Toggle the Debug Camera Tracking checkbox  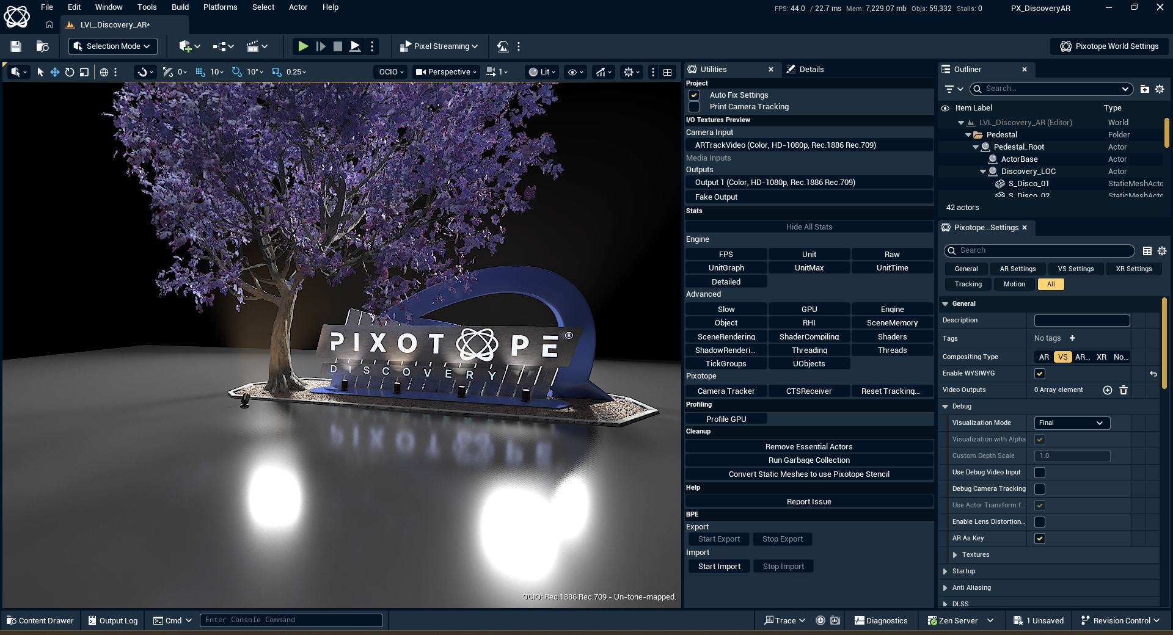pos(1040,489)
